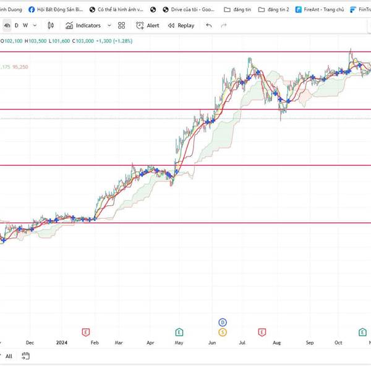
Task: Open the FireAnt - Trang chủ bookmark
Action: 320,9
